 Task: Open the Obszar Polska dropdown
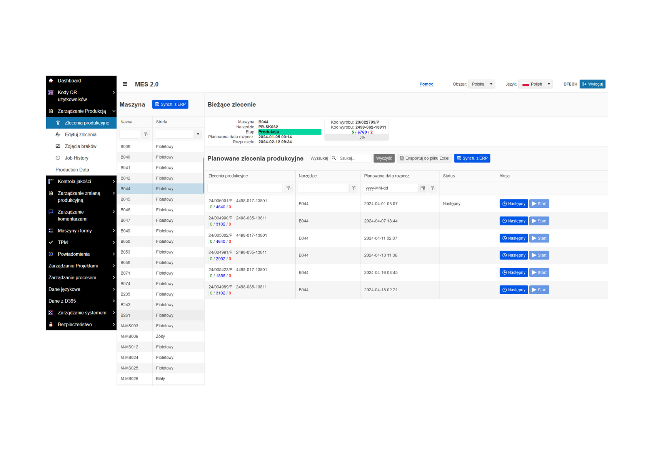tap(482, 84)
